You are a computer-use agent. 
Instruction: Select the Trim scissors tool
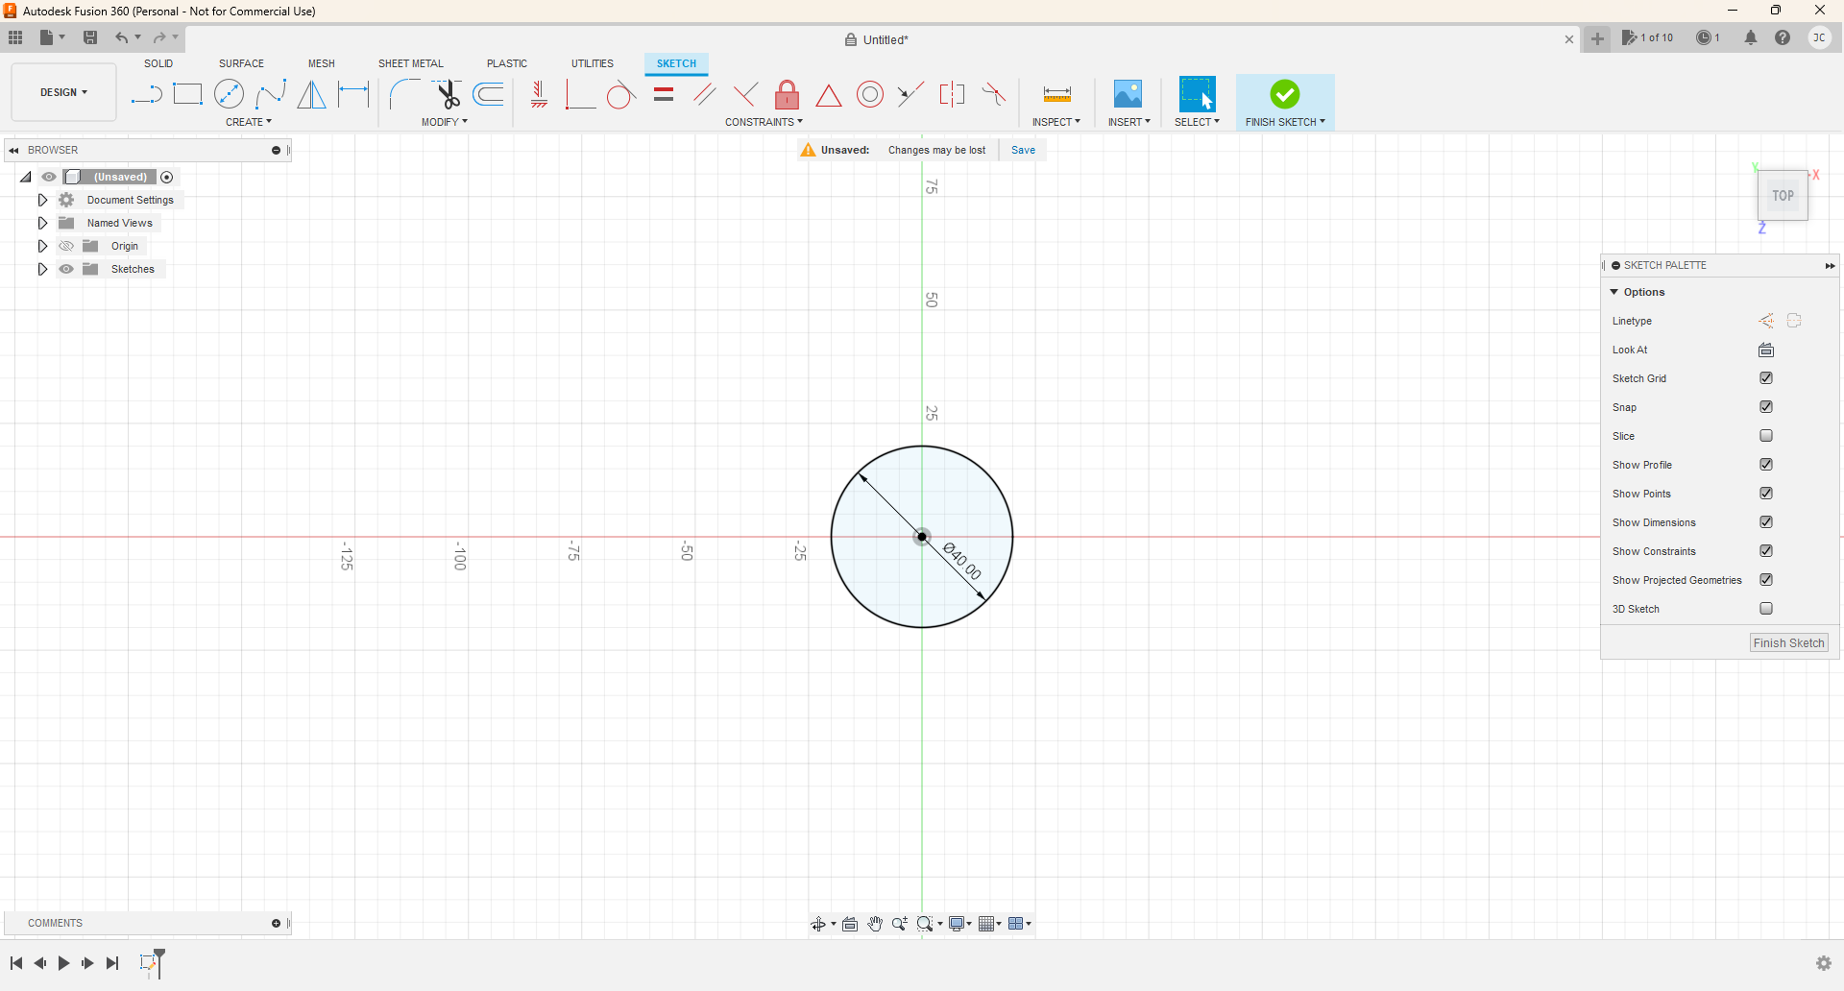point(447,94)
